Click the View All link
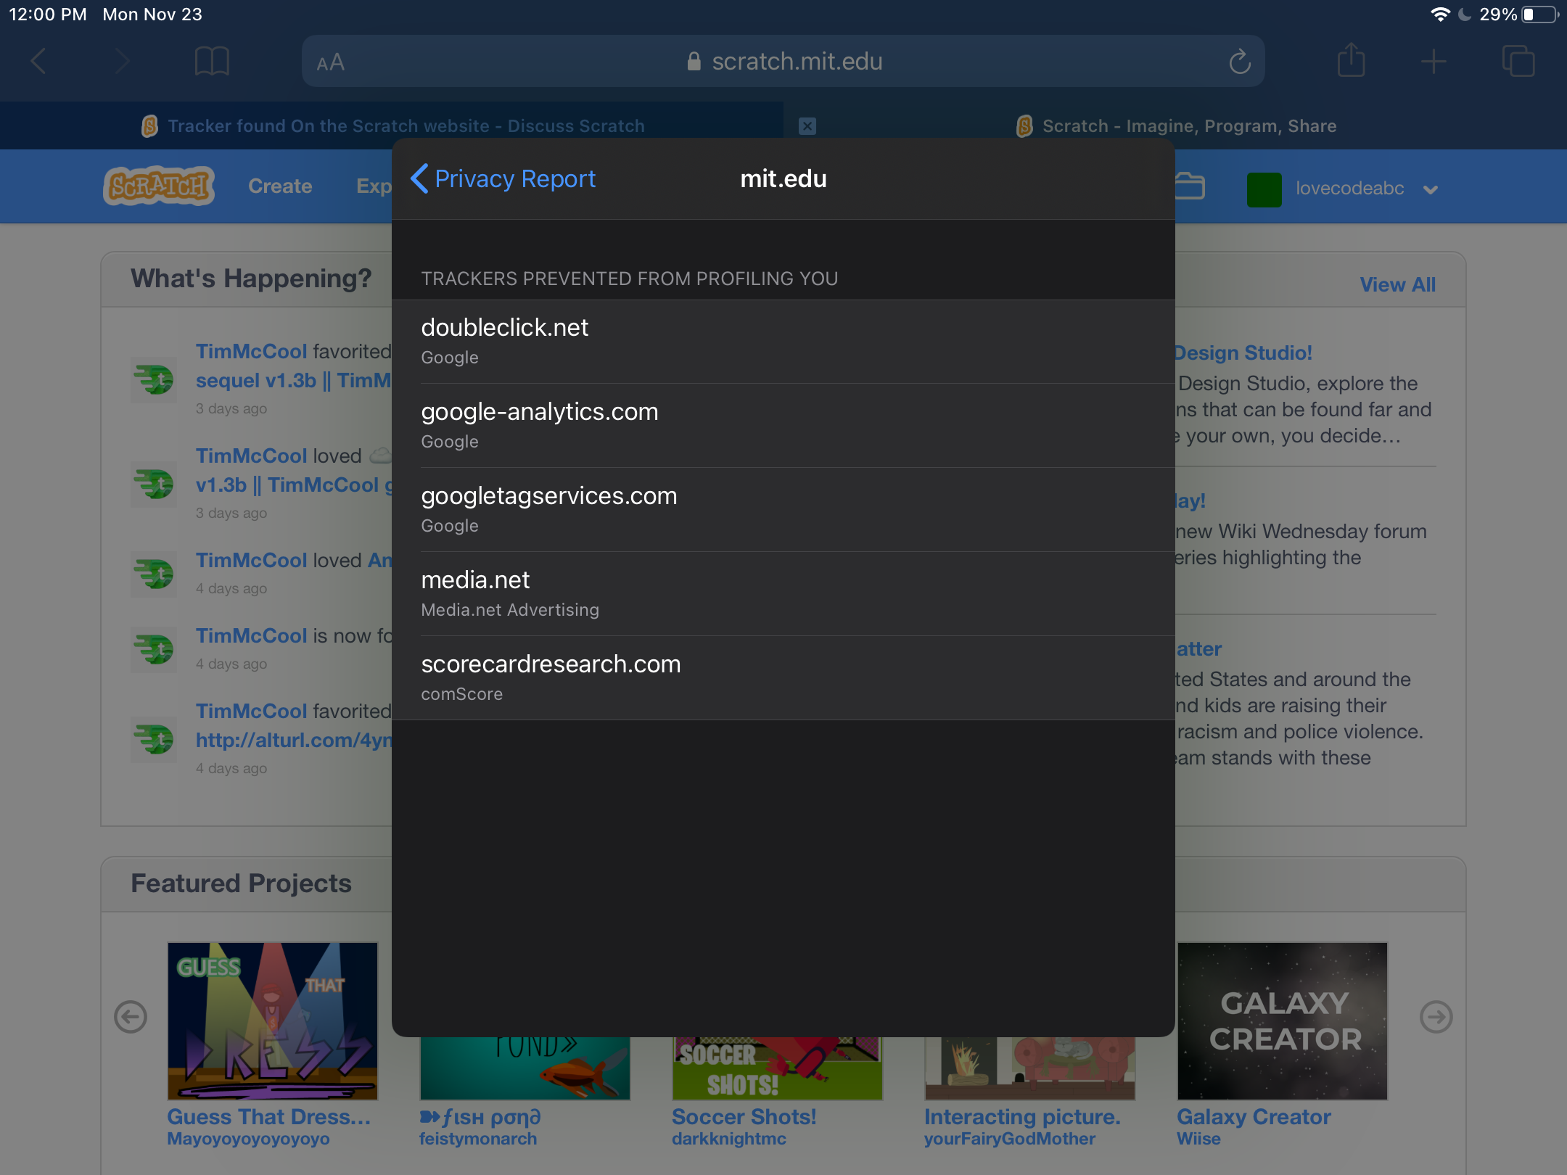This screenshot has height=1175, width=1567. [1397, 284]
